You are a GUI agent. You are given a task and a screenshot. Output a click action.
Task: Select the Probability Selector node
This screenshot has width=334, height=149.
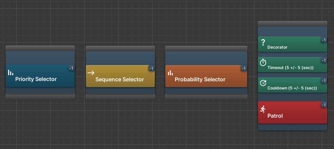coord(206,76)
